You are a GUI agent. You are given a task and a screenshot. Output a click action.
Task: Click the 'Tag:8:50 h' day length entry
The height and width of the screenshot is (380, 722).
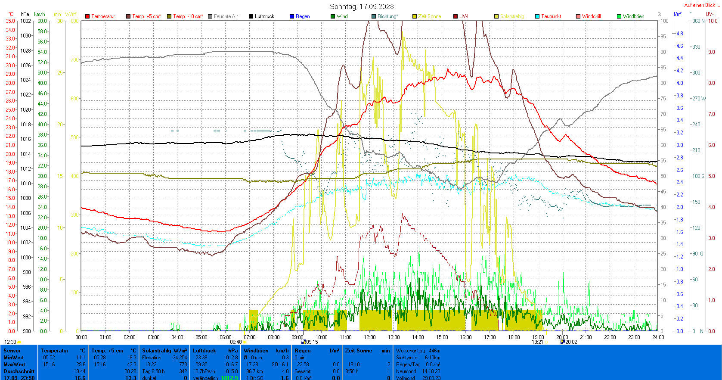coord(153,371)
